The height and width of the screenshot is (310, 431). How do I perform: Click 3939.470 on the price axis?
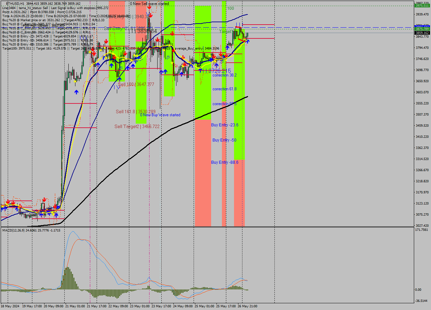(422, 14)
